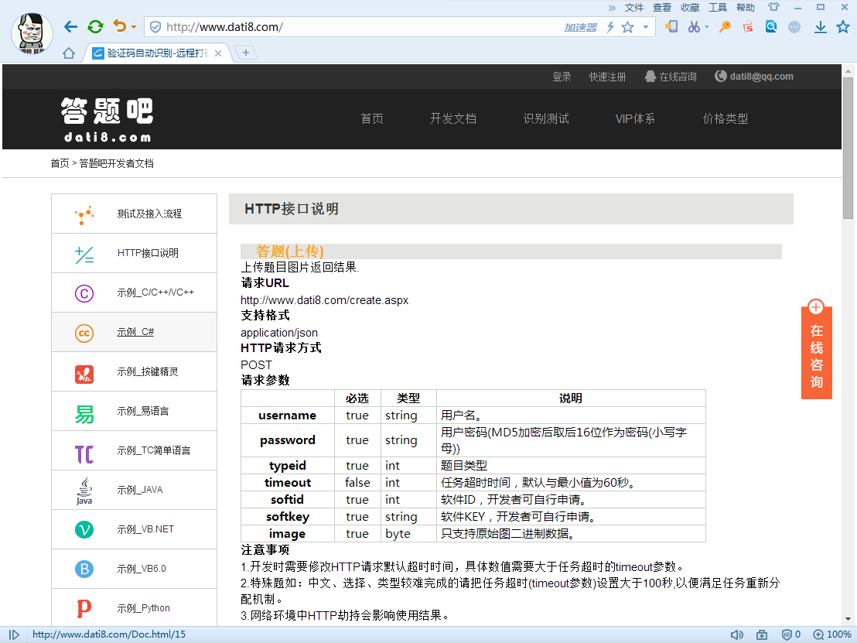Image resolution: width=857 pixels, height=643 pixels.
Task: Click the dati8@qq.com contact link
Action: pyautogui.click(x=754, y=77)
